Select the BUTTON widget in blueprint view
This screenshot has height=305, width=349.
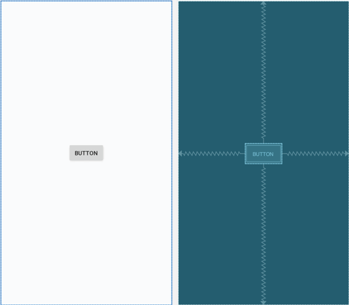pos(263,153)
